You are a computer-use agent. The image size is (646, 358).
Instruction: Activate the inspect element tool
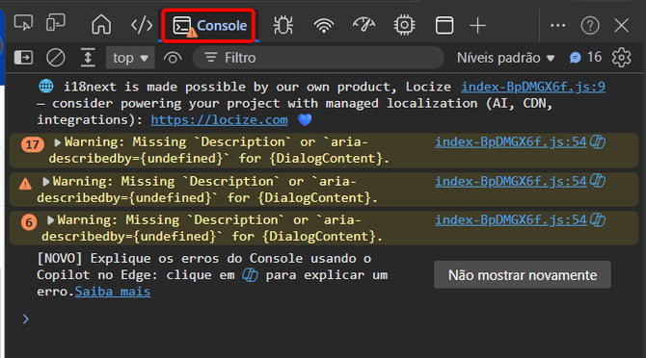tap(23, 23)
